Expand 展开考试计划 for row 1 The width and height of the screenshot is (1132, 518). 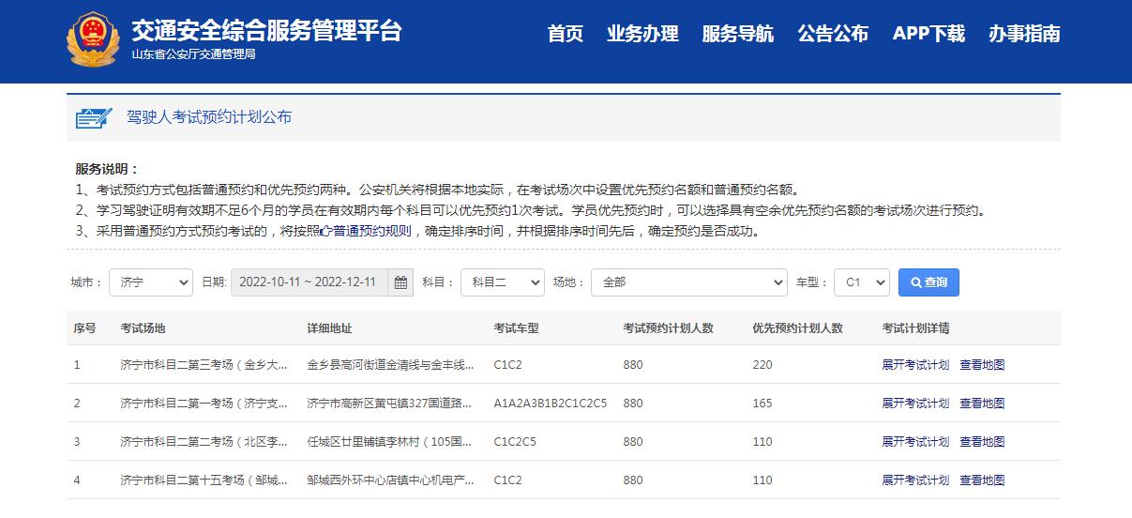coord(915,365)
